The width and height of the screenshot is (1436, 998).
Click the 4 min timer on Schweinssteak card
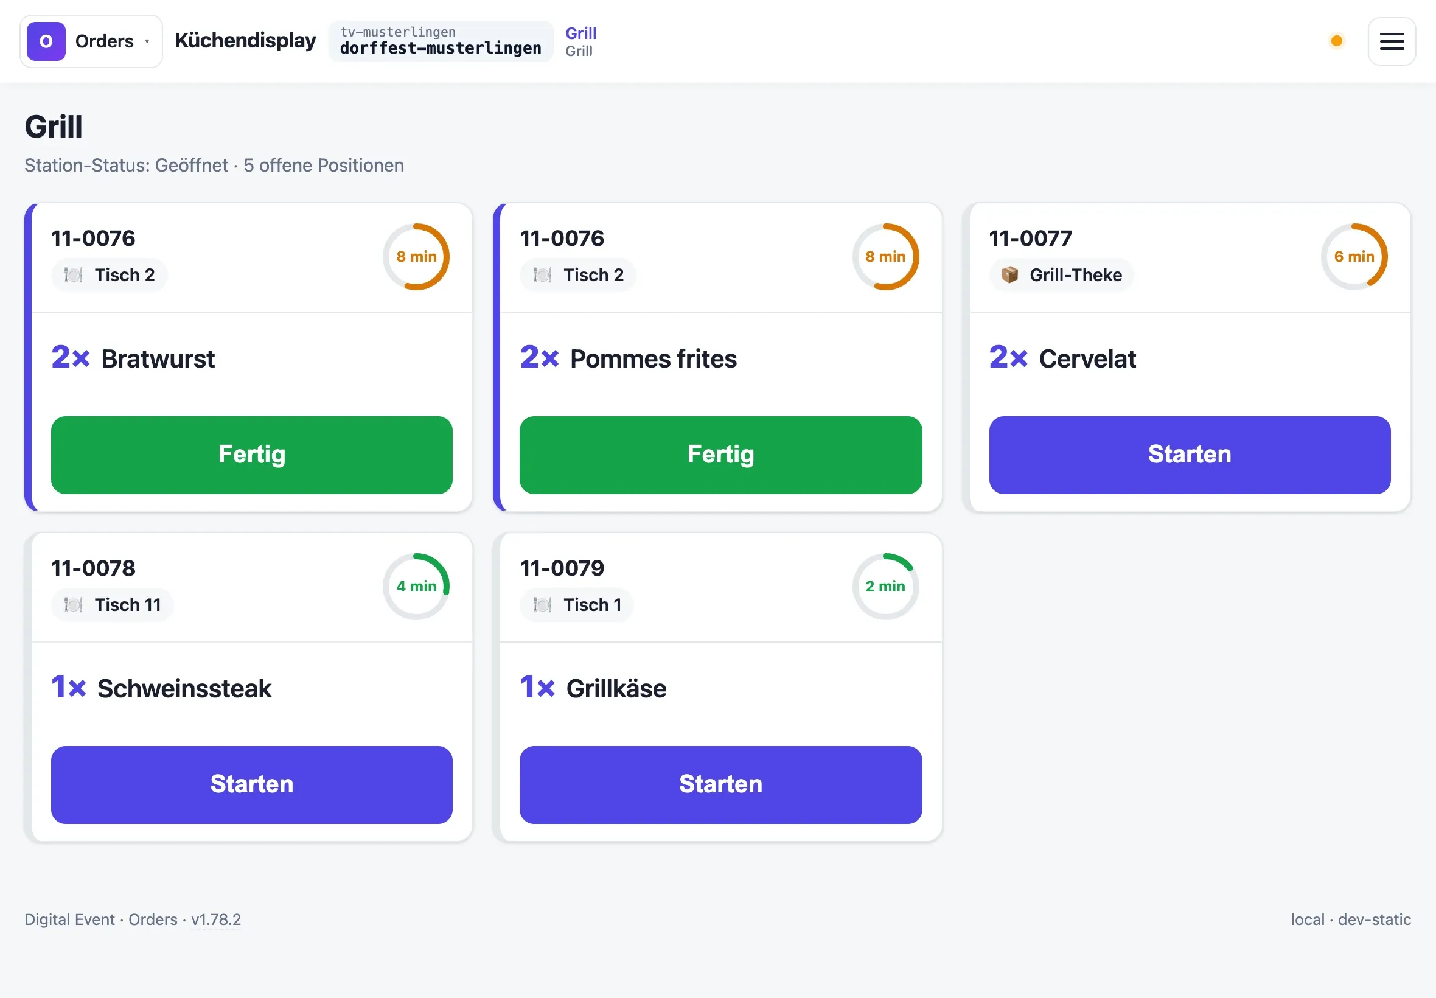coord(416,586)
